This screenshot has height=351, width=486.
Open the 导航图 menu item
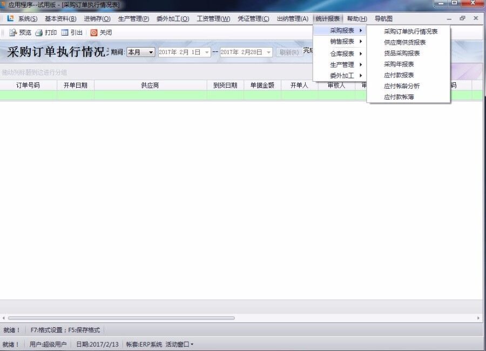click(384, 18)
